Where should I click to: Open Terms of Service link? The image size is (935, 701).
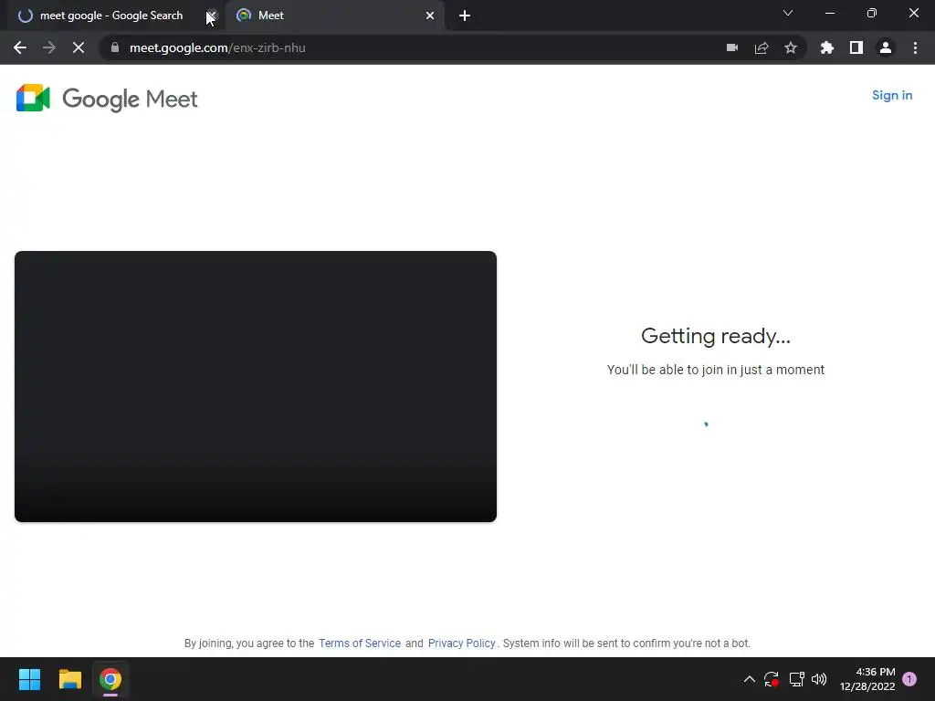click(359, 643)
